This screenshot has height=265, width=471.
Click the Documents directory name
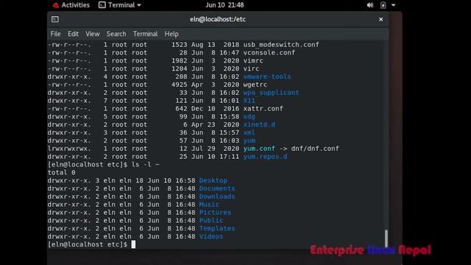(217, 188)
